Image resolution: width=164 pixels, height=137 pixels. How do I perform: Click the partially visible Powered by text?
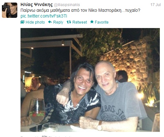[x=30, y=136]
